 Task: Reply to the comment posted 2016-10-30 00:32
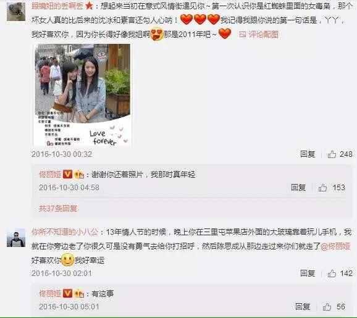(x=308, y=154)
